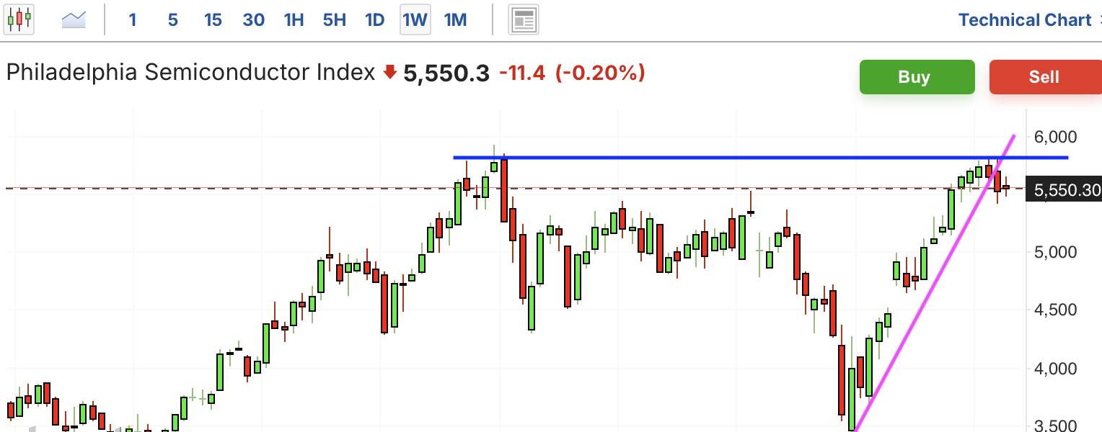The image size is (1102, 432).
Task: Select the blue horizontal resistance line
Action: pos(760,157)
